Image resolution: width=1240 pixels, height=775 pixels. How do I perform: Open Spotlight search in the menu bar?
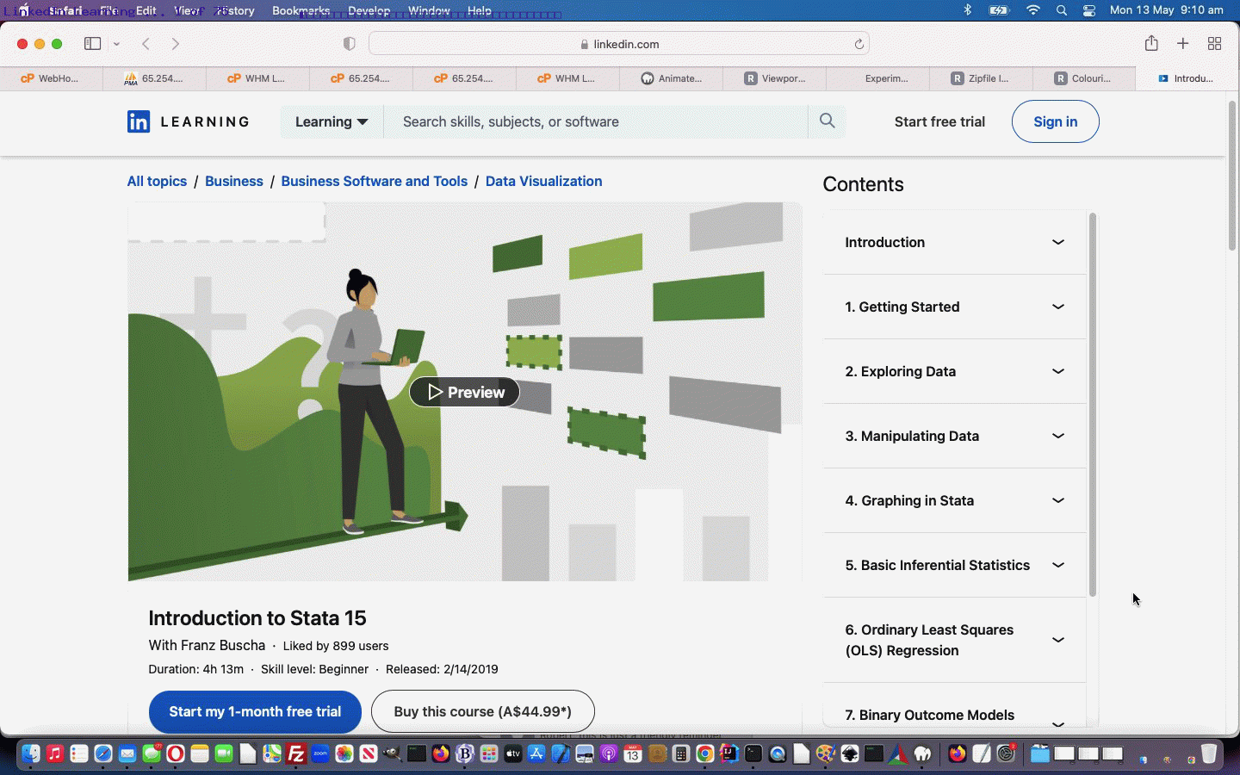pos(1062,10)
